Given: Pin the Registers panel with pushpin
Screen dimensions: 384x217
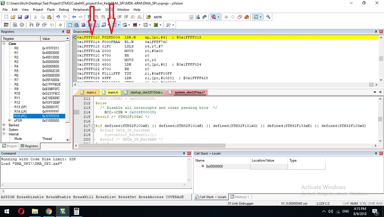Looking at the screenshot, I should pyautogui.click(x=63, y=32).
